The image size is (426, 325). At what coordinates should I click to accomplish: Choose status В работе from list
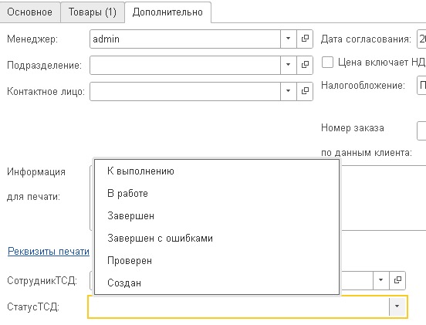(x=217, y=193)
